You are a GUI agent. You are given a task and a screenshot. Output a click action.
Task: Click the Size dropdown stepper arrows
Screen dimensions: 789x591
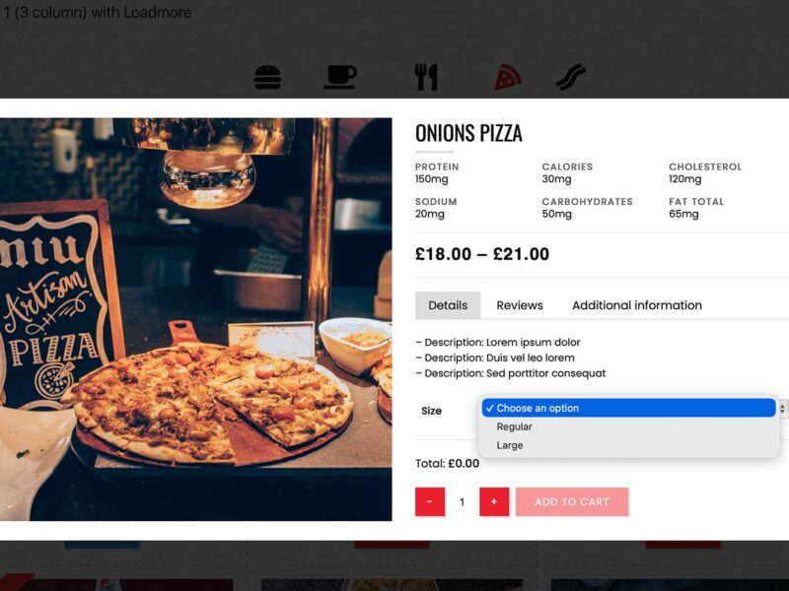click(x=783, y=409)
